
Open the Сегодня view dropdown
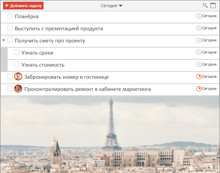[x=112, y=6]
